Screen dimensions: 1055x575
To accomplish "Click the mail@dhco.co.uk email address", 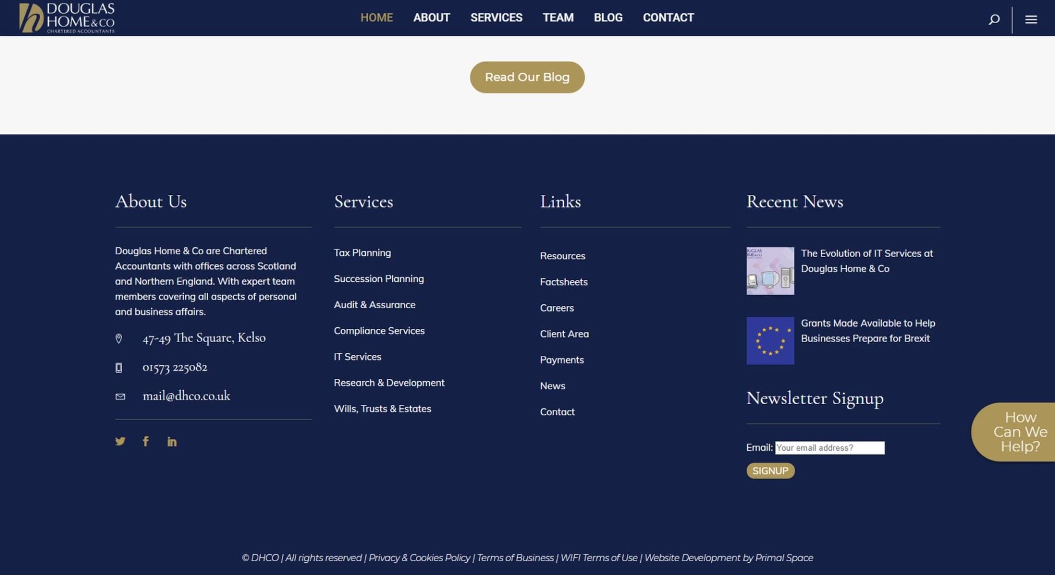I will point(186,396).
